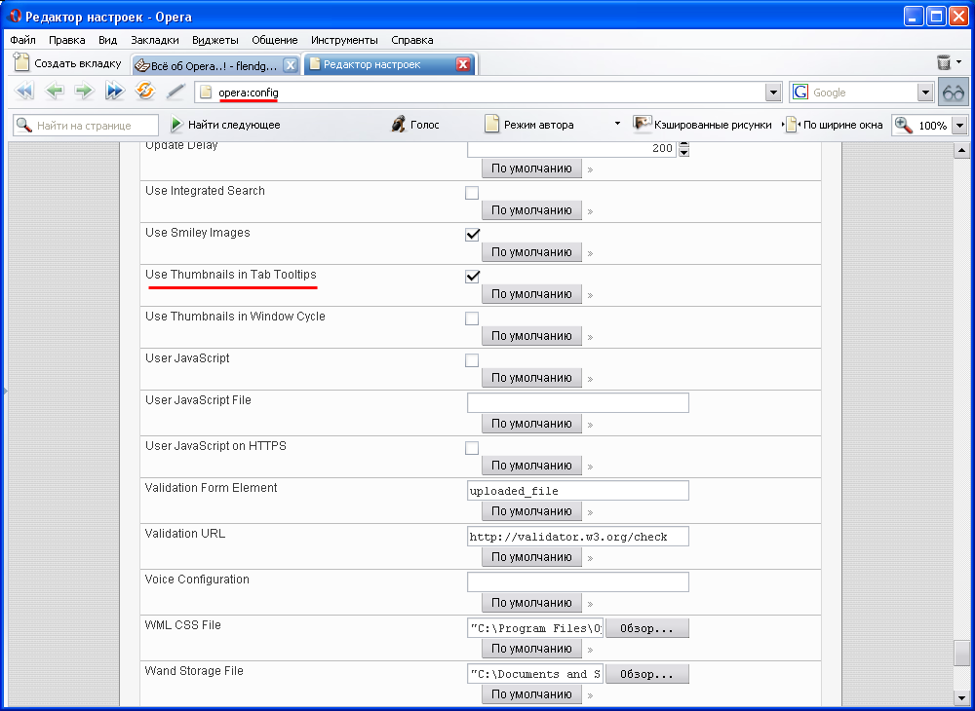The width and height of the screenshot is (975, 711).
Task: Click the Voice (Голос) microphone icon
Action: 398,125
